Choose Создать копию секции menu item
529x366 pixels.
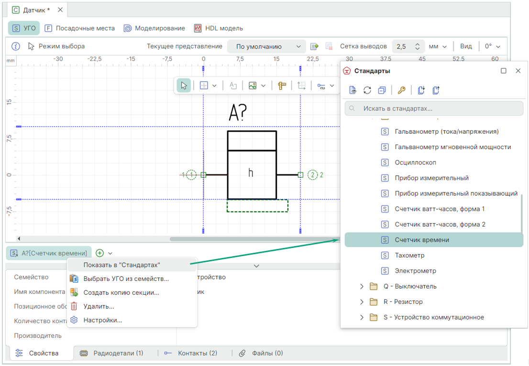[121, 292]
